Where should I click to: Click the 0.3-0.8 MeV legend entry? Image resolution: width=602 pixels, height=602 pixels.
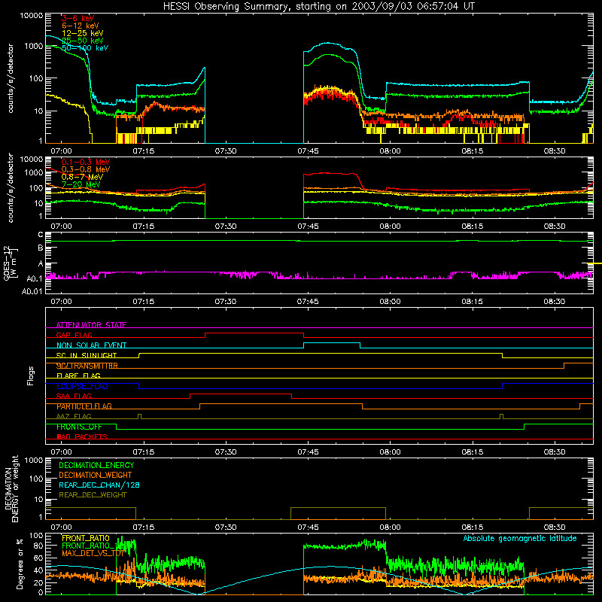pyautogui.click(x=86, y=169)
